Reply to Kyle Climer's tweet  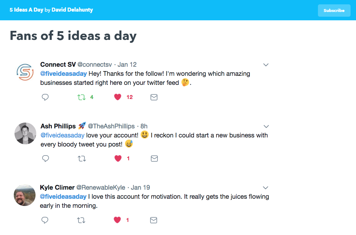tap(45, 220)
